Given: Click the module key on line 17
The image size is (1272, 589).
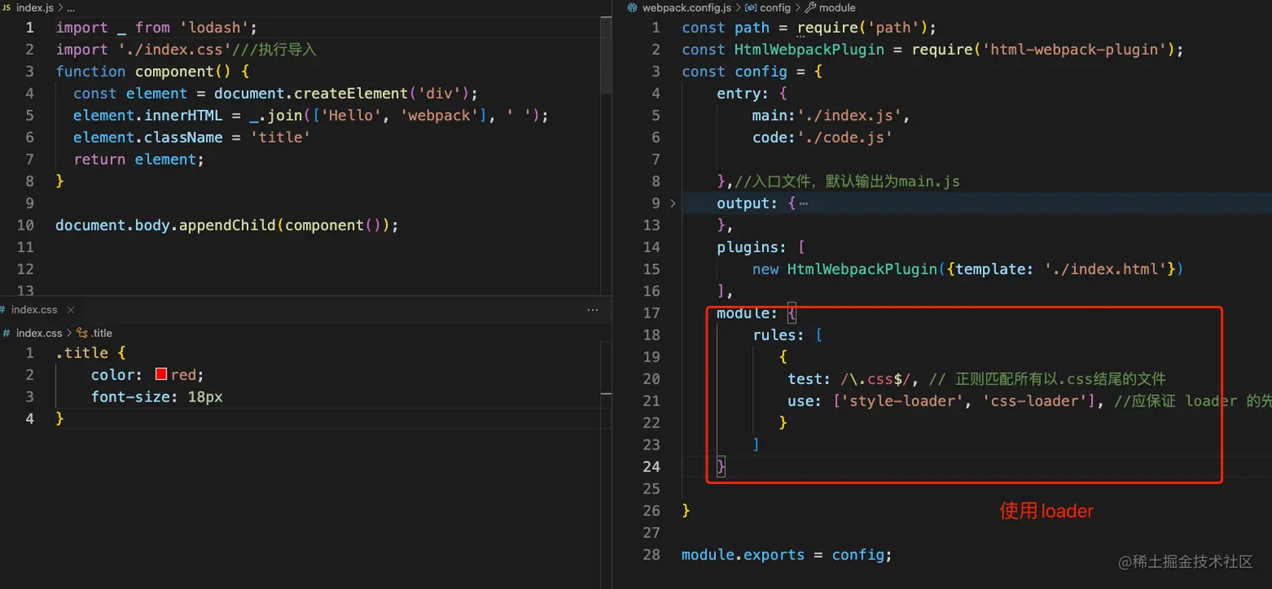Looking at the screenshot, I should click(743, 313).
